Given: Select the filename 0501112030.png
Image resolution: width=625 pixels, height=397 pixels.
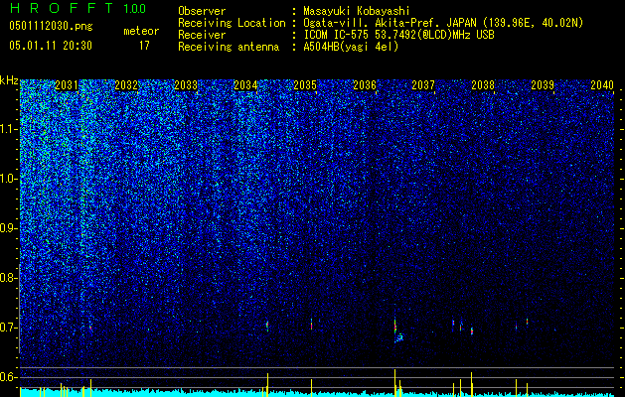Looking at the screenshot, I should click(x=51, y=27).
